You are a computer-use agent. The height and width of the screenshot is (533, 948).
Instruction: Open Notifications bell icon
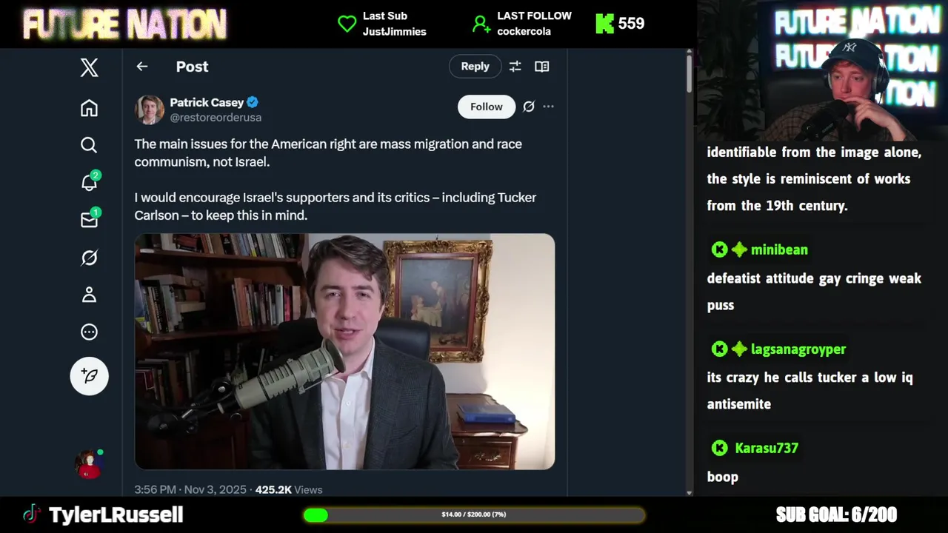(89, 183)
